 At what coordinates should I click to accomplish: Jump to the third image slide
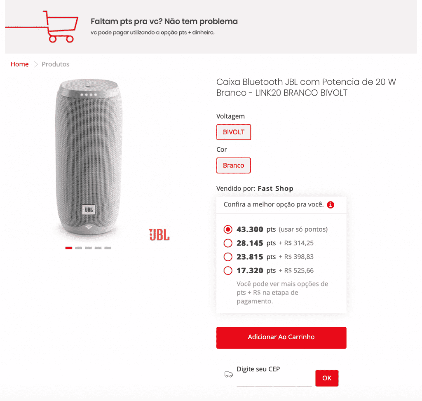pos(88,248)
